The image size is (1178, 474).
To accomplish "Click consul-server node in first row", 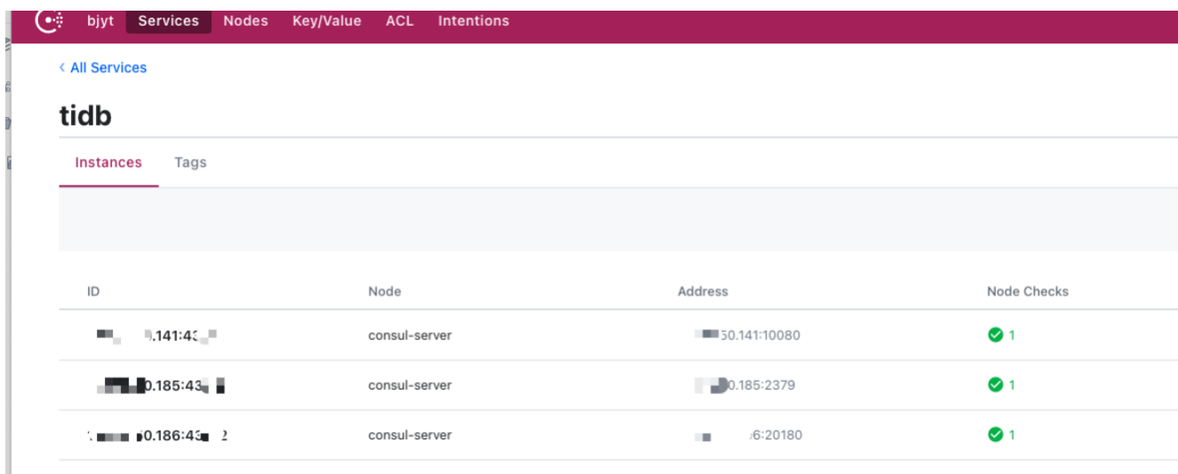I will click(x=410, y=336).
